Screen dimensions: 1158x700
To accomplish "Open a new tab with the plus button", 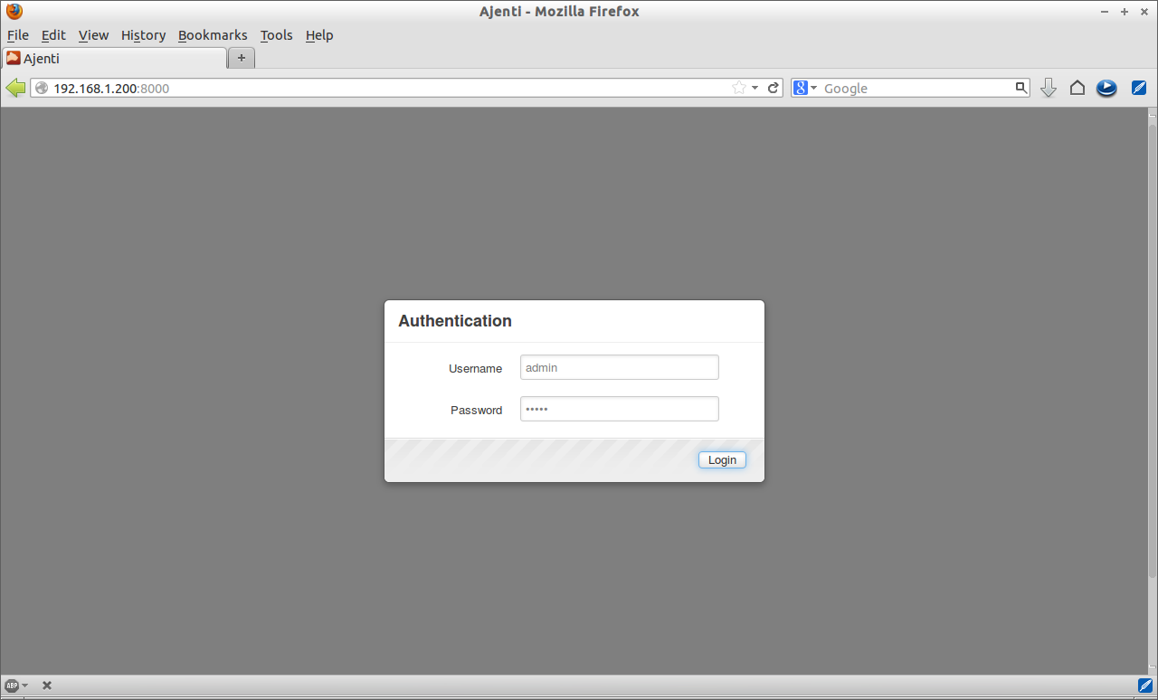I will 242,58.
